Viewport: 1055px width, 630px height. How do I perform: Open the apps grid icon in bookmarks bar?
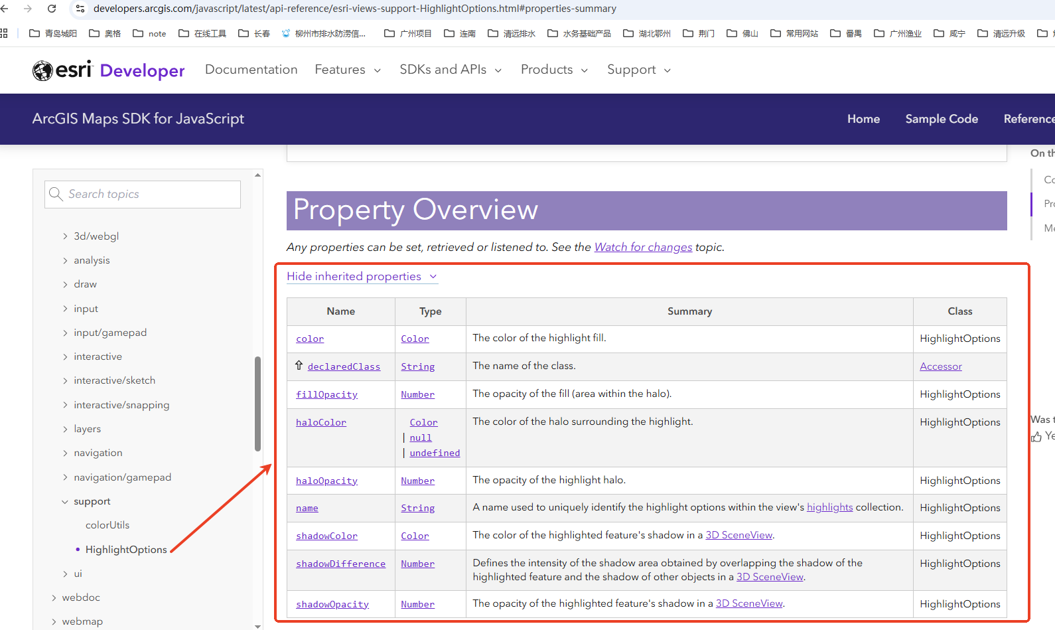[x=4, y=33]
